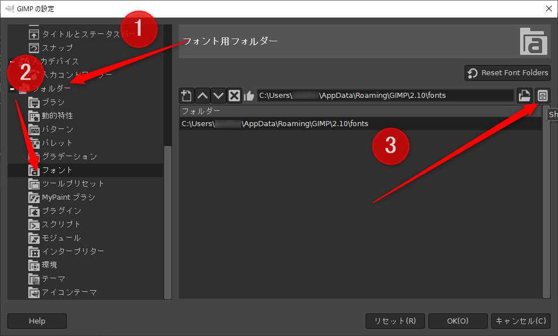
Task: Cancel with キャンセル(C) button
Action: pyautogui.click(x=521, y=321)
